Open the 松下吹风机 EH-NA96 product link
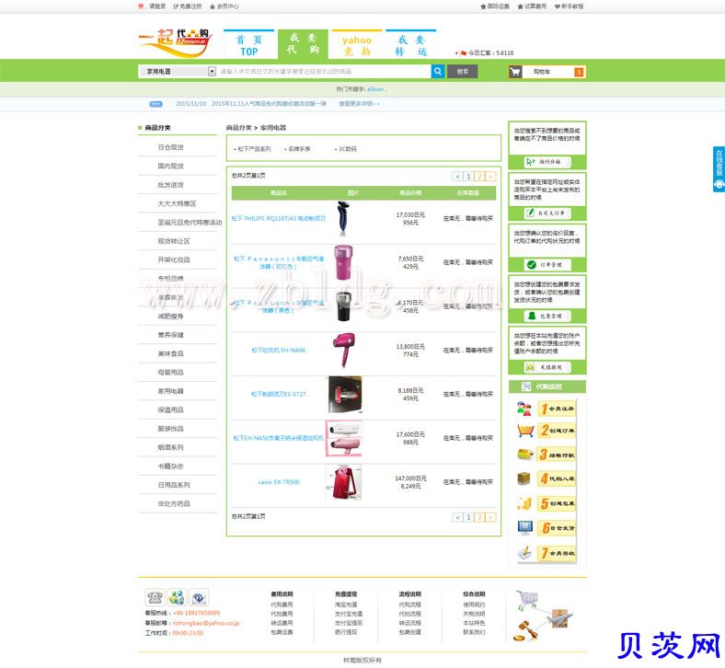The height and width of the screenshot is (668, 725). click(x=279, y=351)
